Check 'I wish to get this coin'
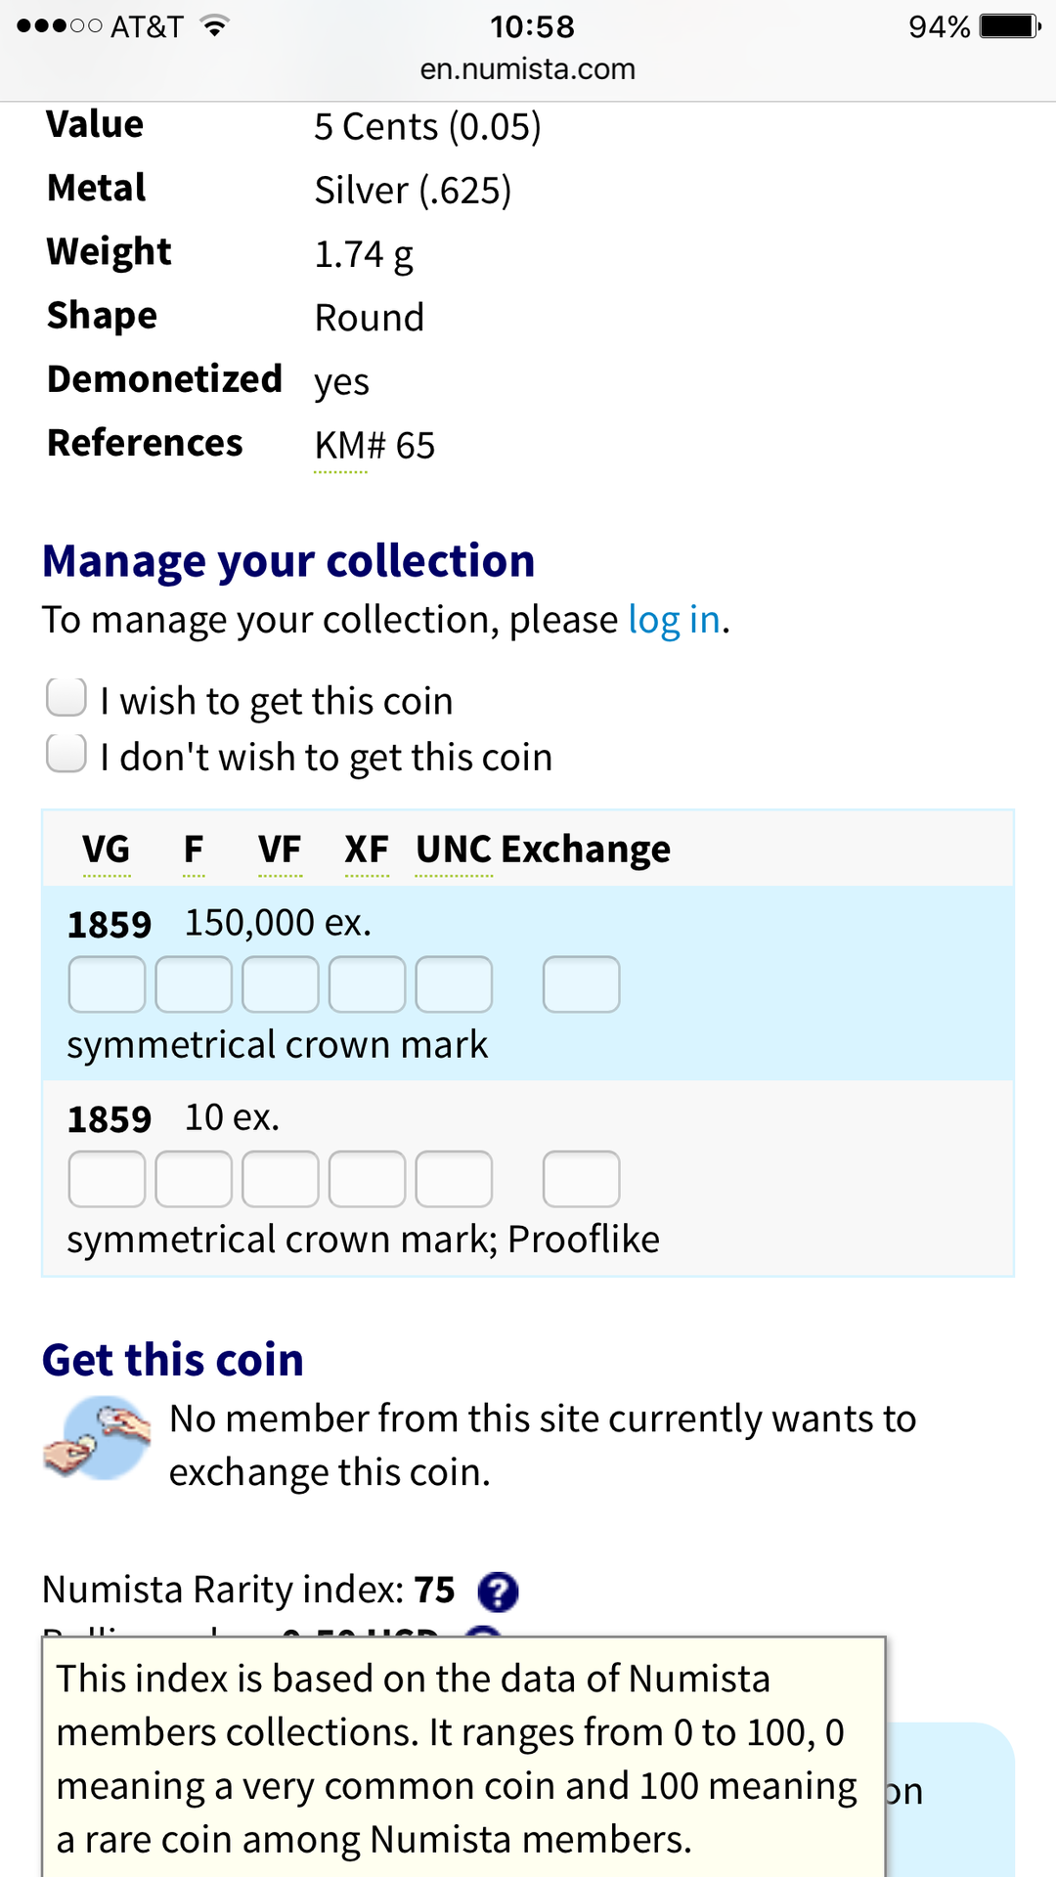Image resolution: width=1056 pixels, height=1877 pixels. click(66, 698)
